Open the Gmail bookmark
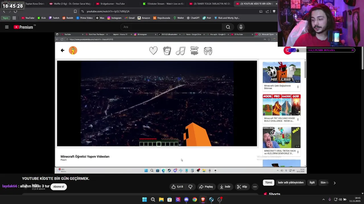 129,18
